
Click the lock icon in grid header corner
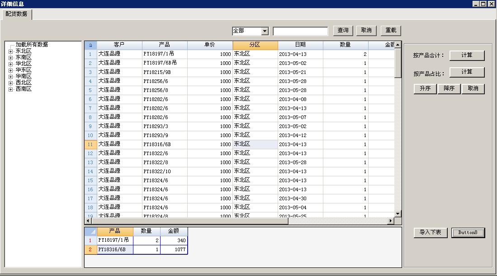click(x=90, y=45)
